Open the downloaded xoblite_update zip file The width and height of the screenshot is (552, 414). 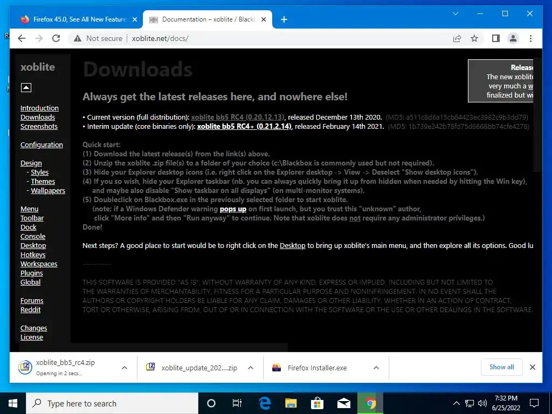coord(192,368)
